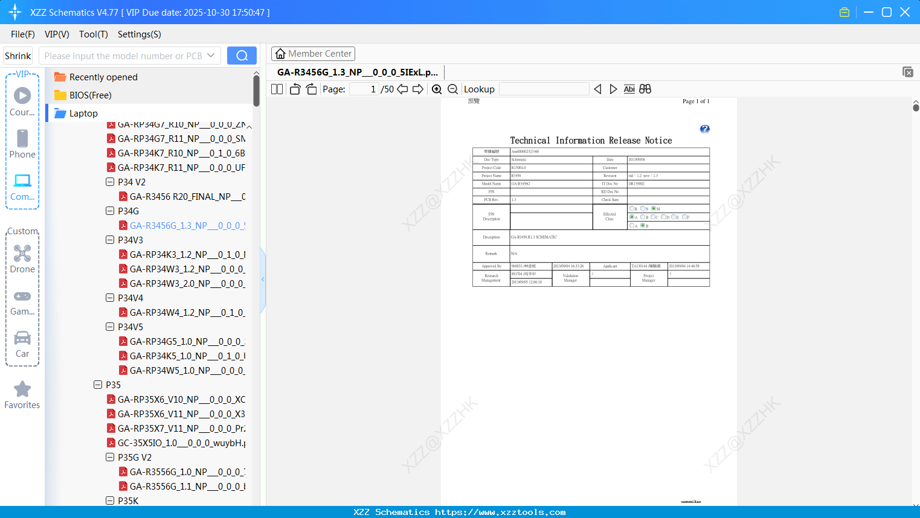Image resolution: width=920 pixels, height=518 pixels.
Task: Click the XZZ Schematics app logo
Action: (x=15, y=12)
